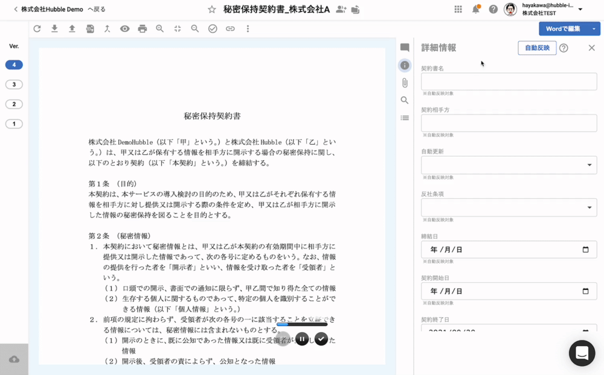The image size is (604, 375).
Task: Click the reload document icon in toolbar
Action: [x=37, y=28]
